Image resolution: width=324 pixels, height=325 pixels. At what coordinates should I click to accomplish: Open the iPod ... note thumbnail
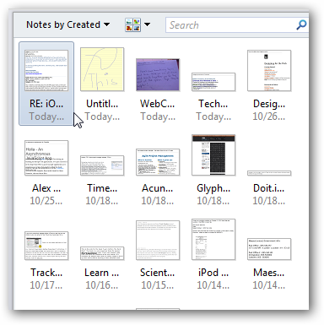coord(213,240)
